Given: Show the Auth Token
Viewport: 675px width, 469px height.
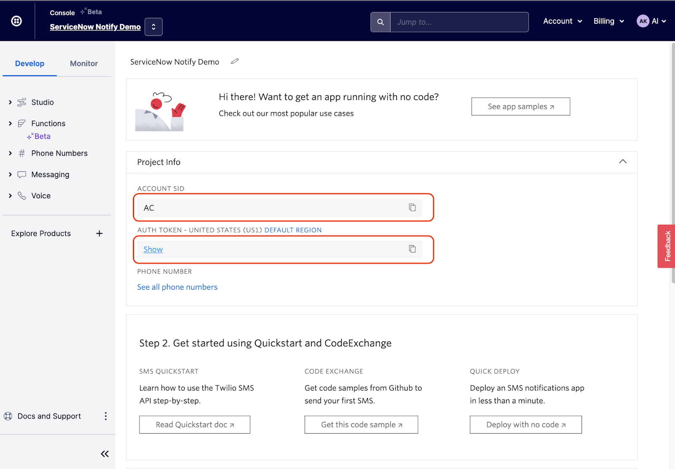Looking at the screenshot, I should 153,249.
